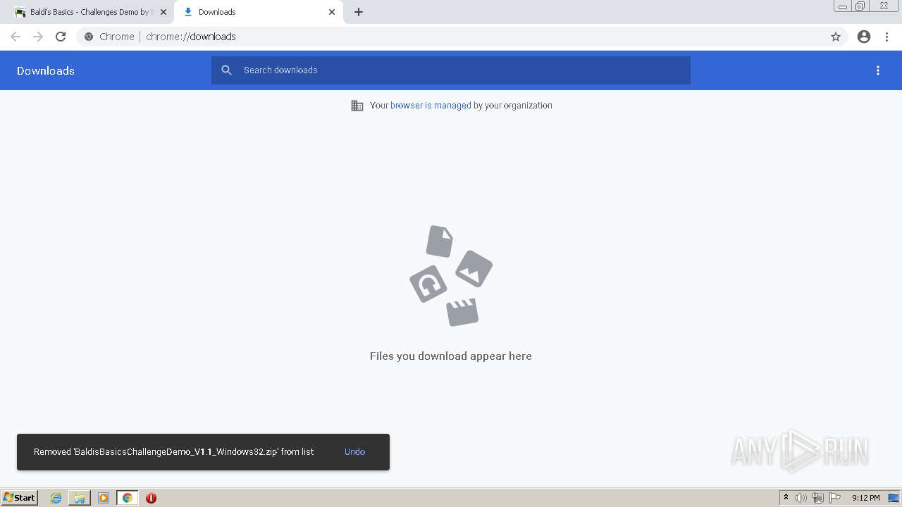This screenshot has width=902, height=507.
Task: Select the Downloads tab
Action: pyautogui.click(x=258, y=12)
